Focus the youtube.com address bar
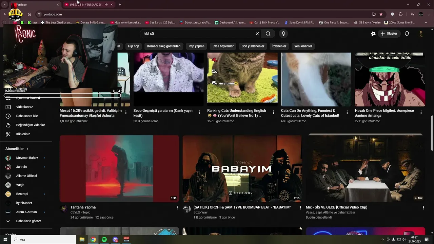 point(203,14)
